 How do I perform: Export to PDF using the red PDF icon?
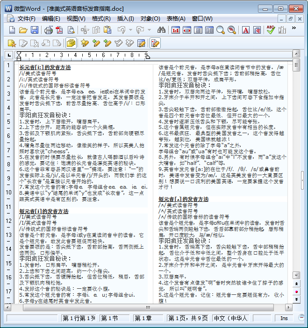[59, 30]
